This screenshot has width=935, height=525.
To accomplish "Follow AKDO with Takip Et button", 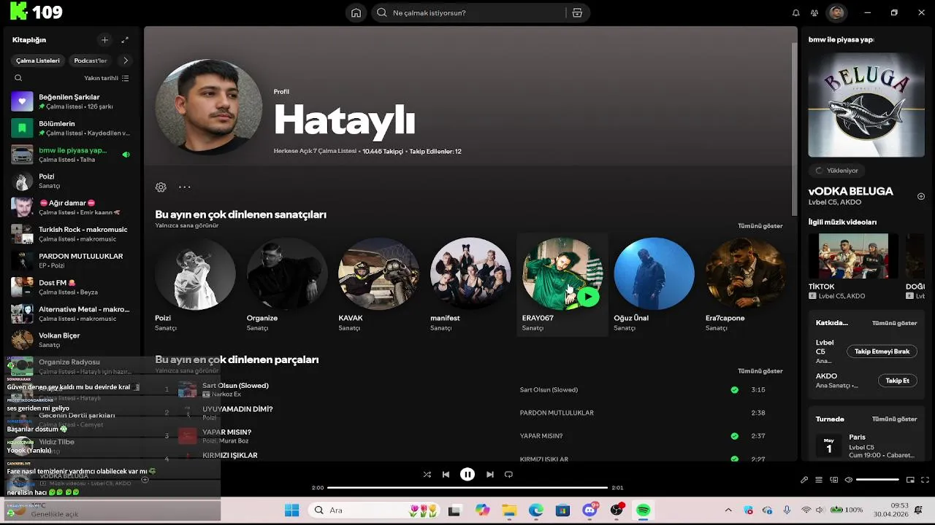I will click(897, 381).
